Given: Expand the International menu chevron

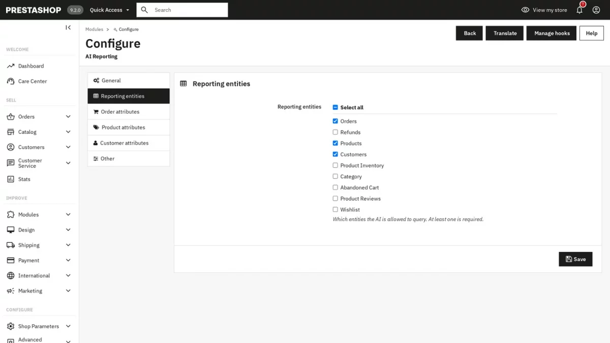Looking at the screenshot, I should (x=68, y=275).
